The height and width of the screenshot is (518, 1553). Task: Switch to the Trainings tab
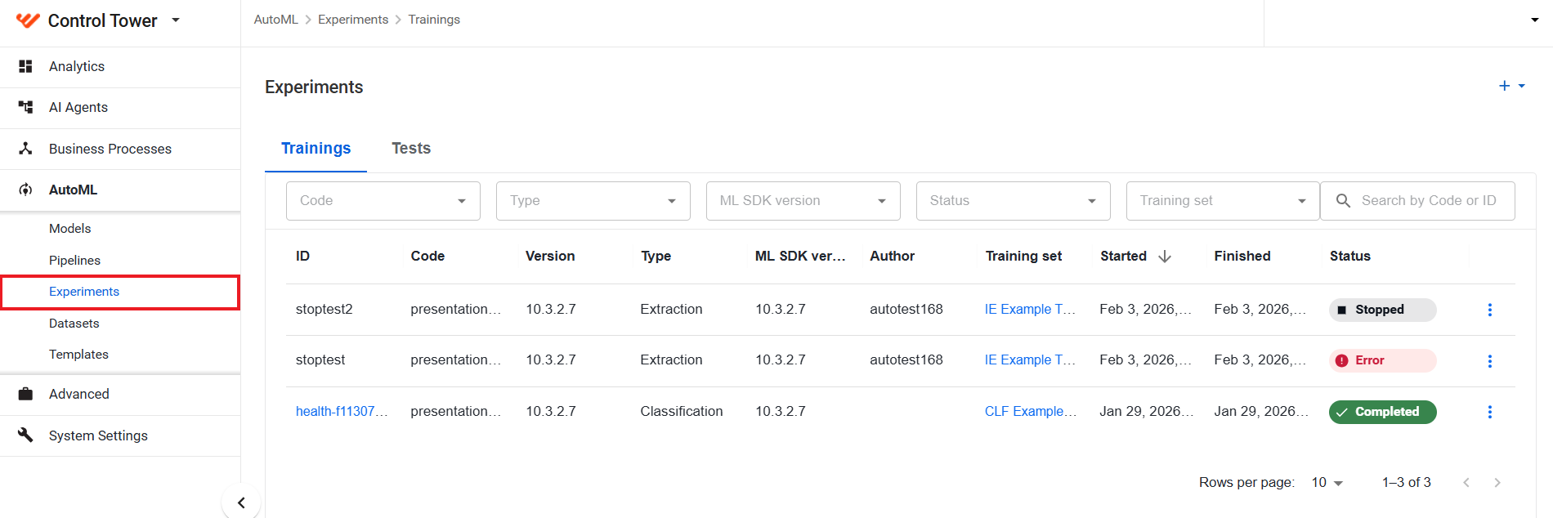(316, 148)
